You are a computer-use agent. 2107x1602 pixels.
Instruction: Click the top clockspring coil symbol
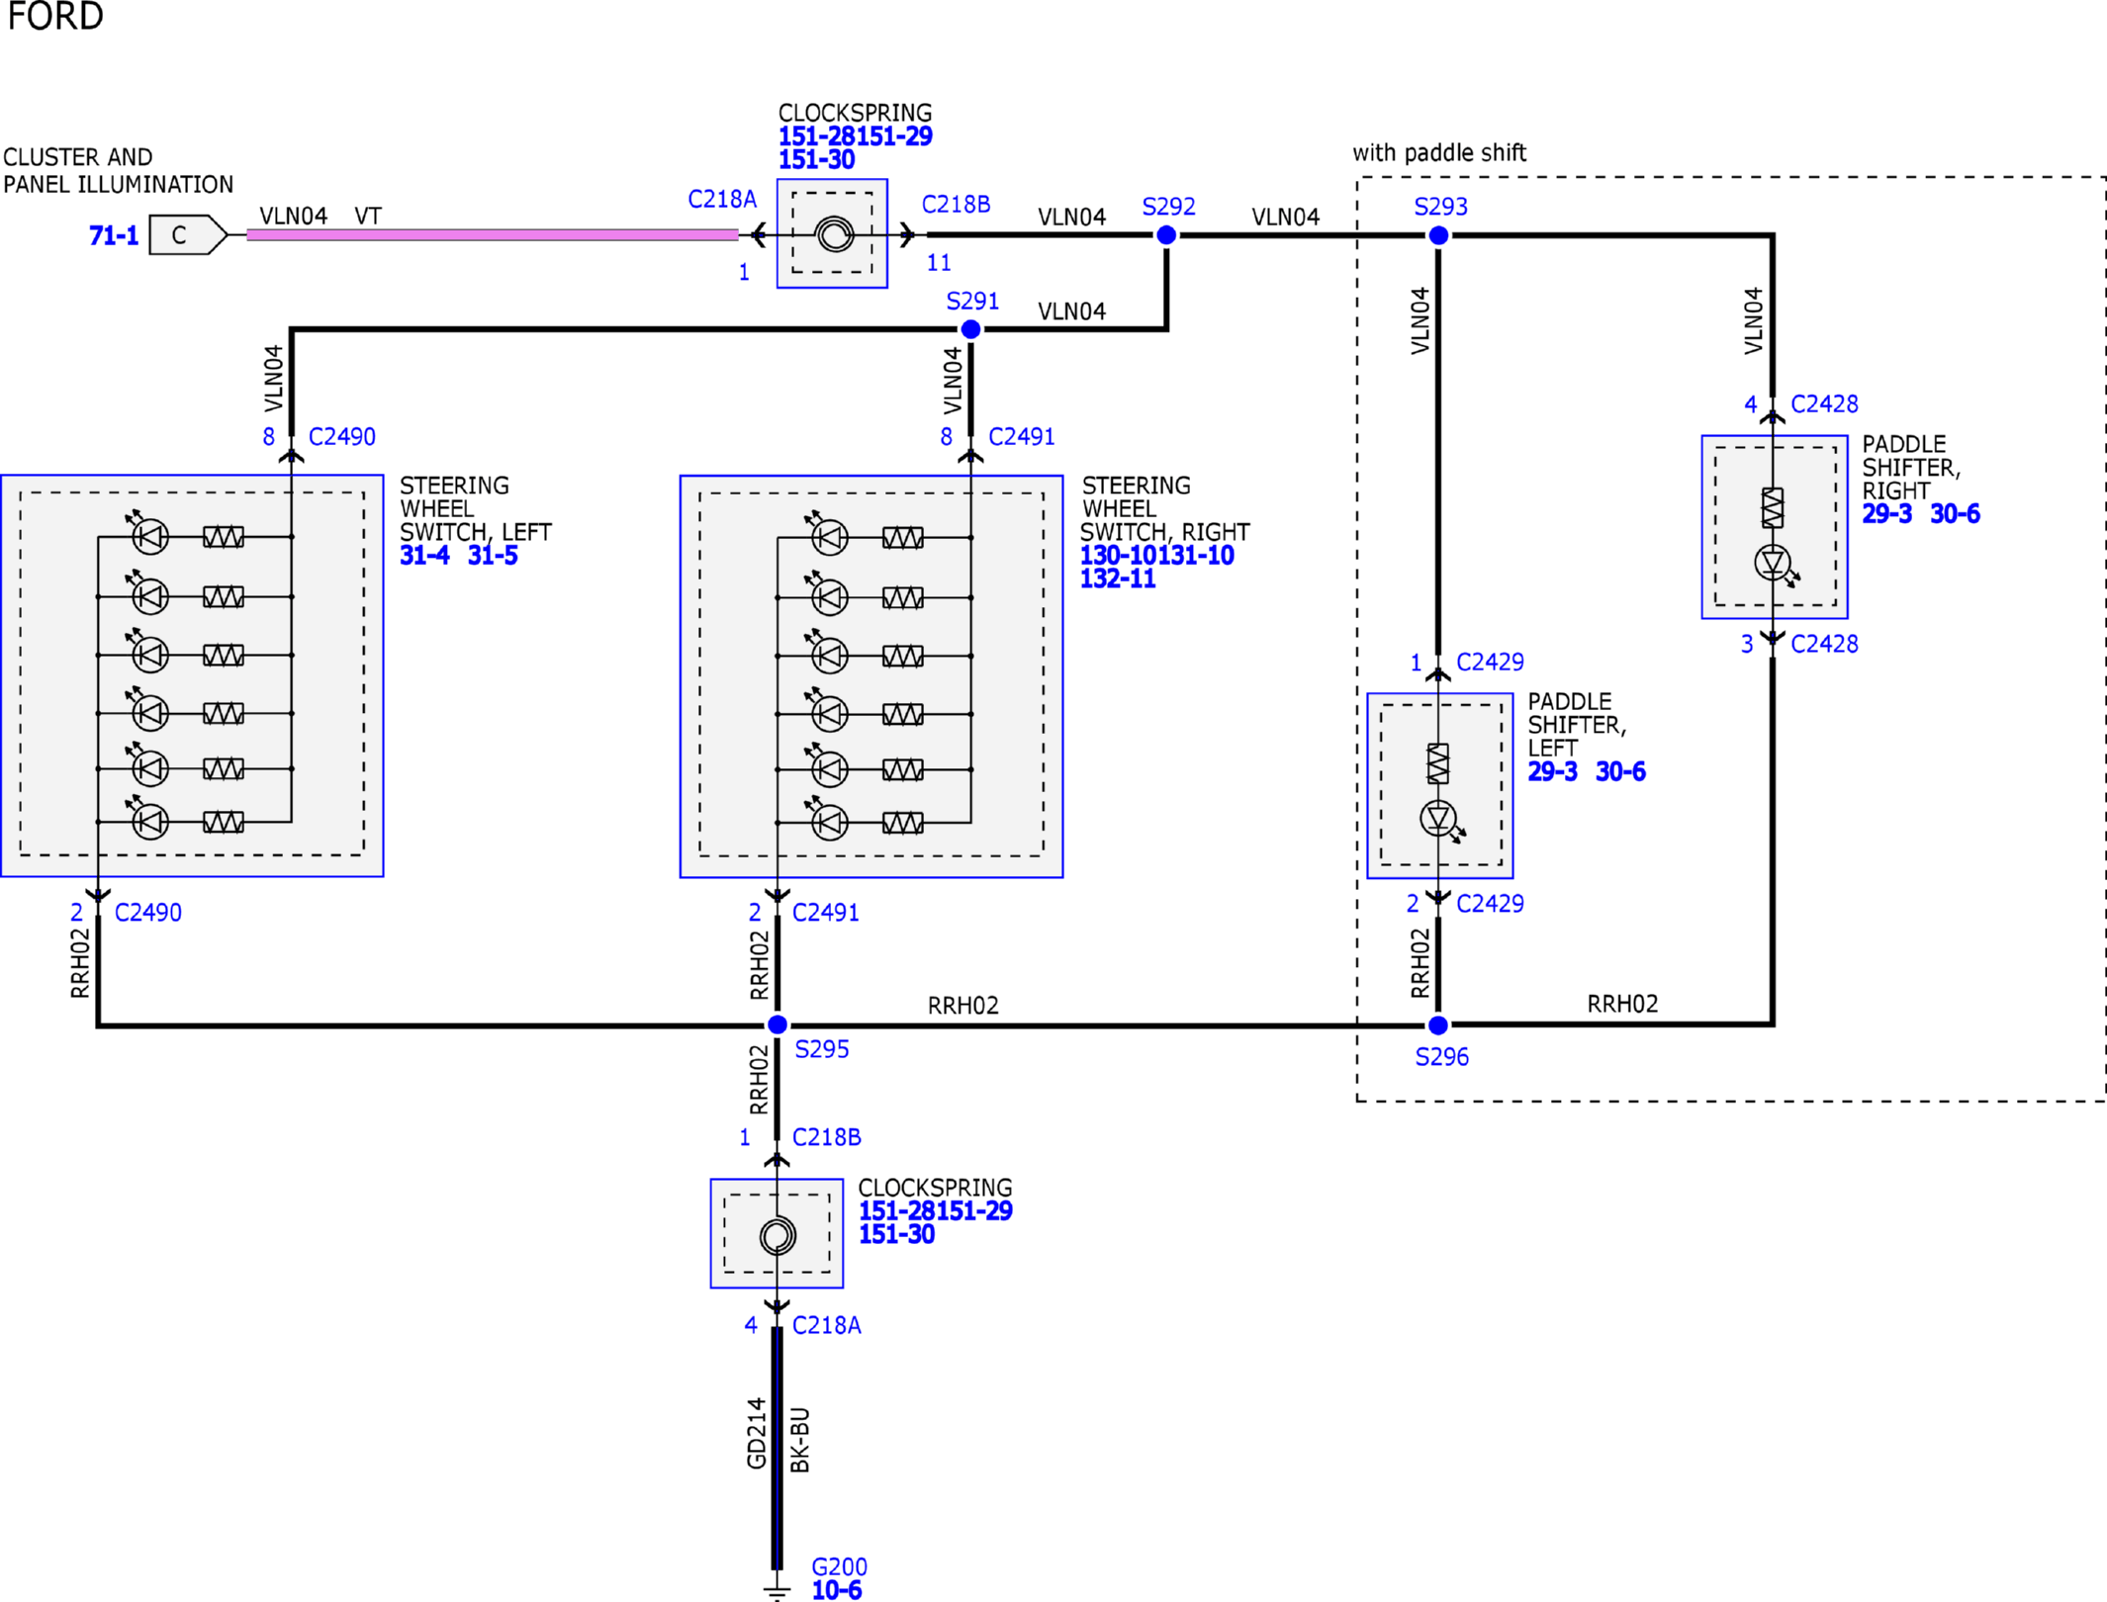[x=834, y=235]
